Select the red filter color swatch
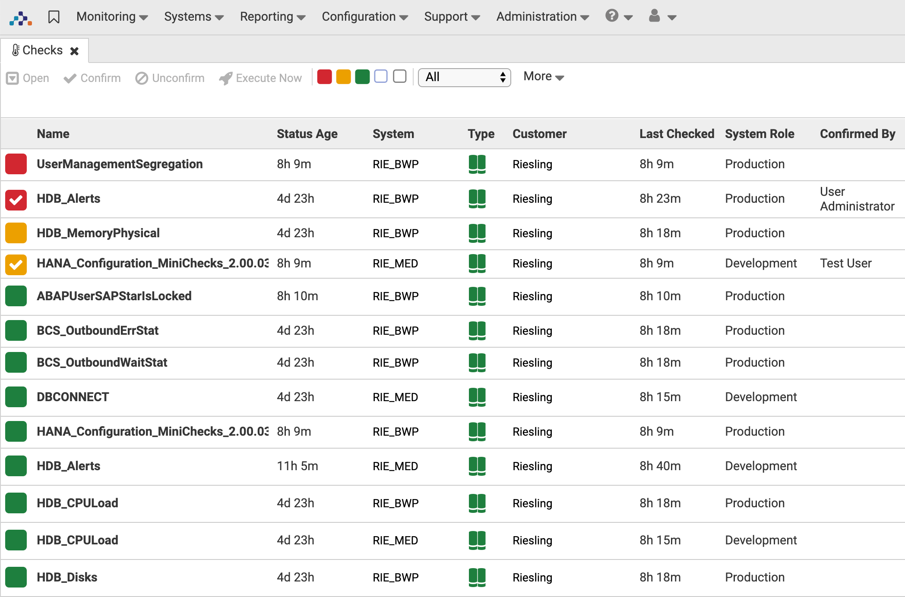Screen dimensions: 905x597 324,76
